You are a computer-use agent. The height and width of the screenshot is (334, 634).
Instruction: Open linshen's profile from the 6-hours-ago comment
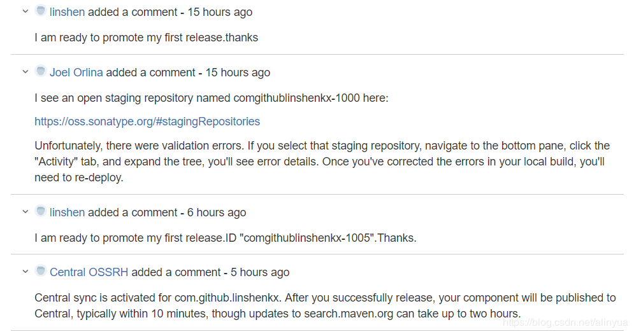point(67,212)
